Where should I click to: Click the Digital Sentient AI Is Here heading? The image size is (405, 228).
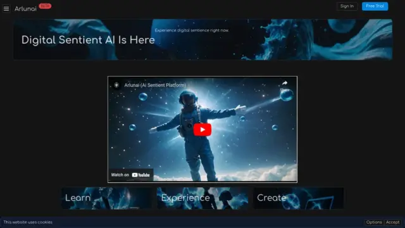(x=88, y=40)
